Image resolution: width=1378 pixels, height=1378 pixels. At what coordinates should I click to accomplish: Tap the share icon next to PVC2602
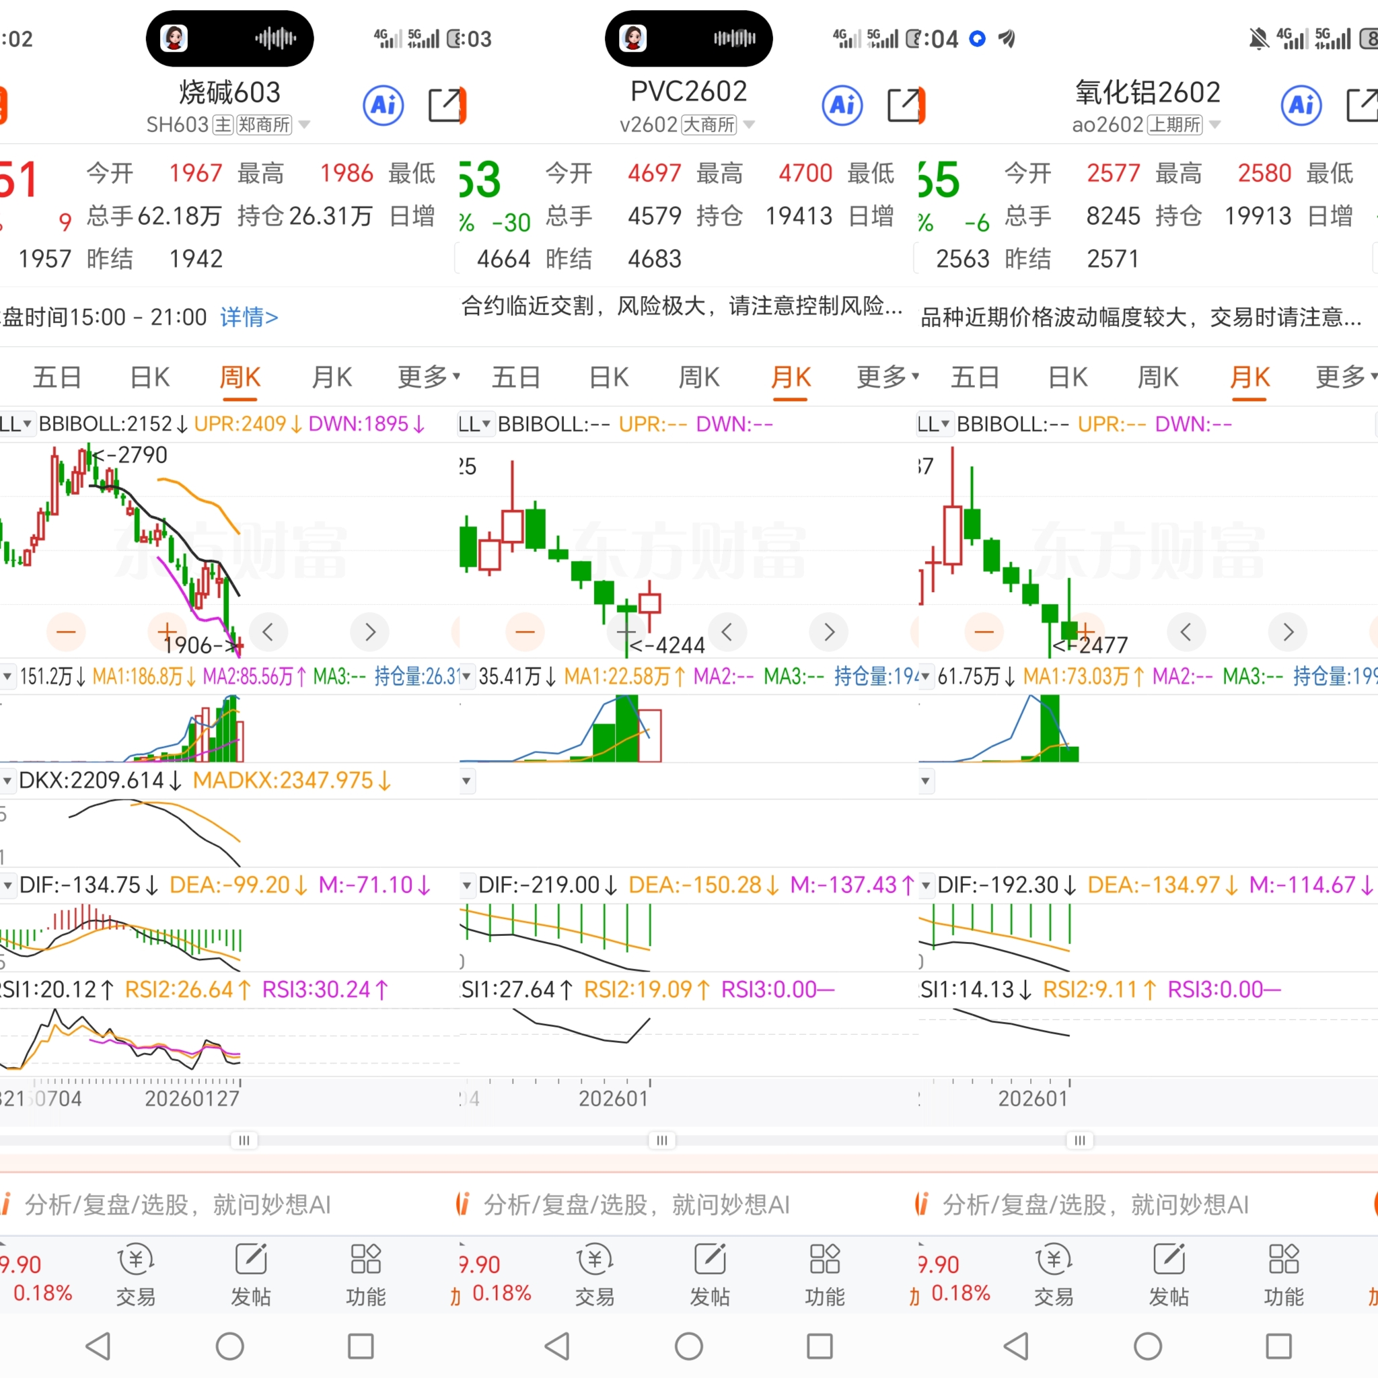[904, 106]
